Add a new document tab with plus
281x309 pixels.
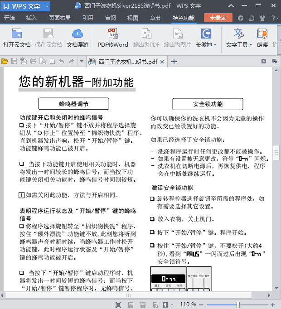[x=174, y=62]
